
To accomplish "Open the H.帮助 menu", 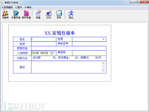I will pyautogui.click(x=28, y=7).
